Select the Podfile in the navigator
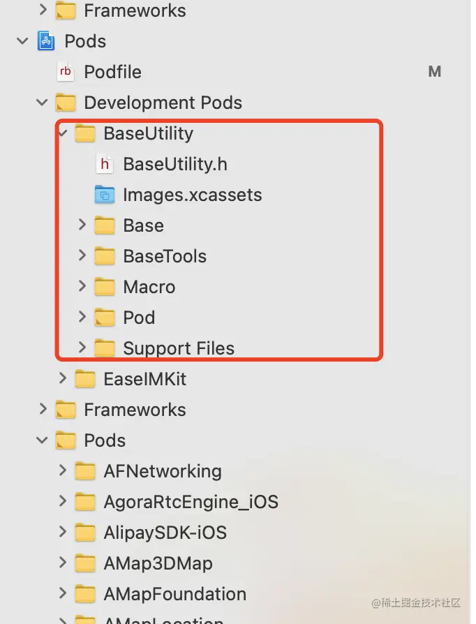 [x=112, y=72]
